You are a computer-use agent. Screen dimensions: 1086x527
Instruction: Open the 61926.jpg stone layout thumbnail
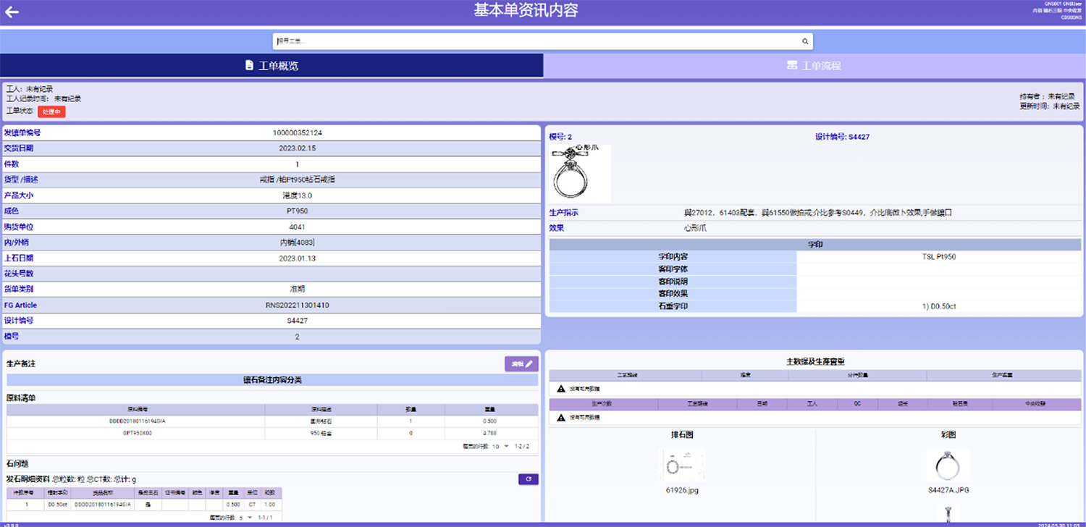click(x=682, y=465)
